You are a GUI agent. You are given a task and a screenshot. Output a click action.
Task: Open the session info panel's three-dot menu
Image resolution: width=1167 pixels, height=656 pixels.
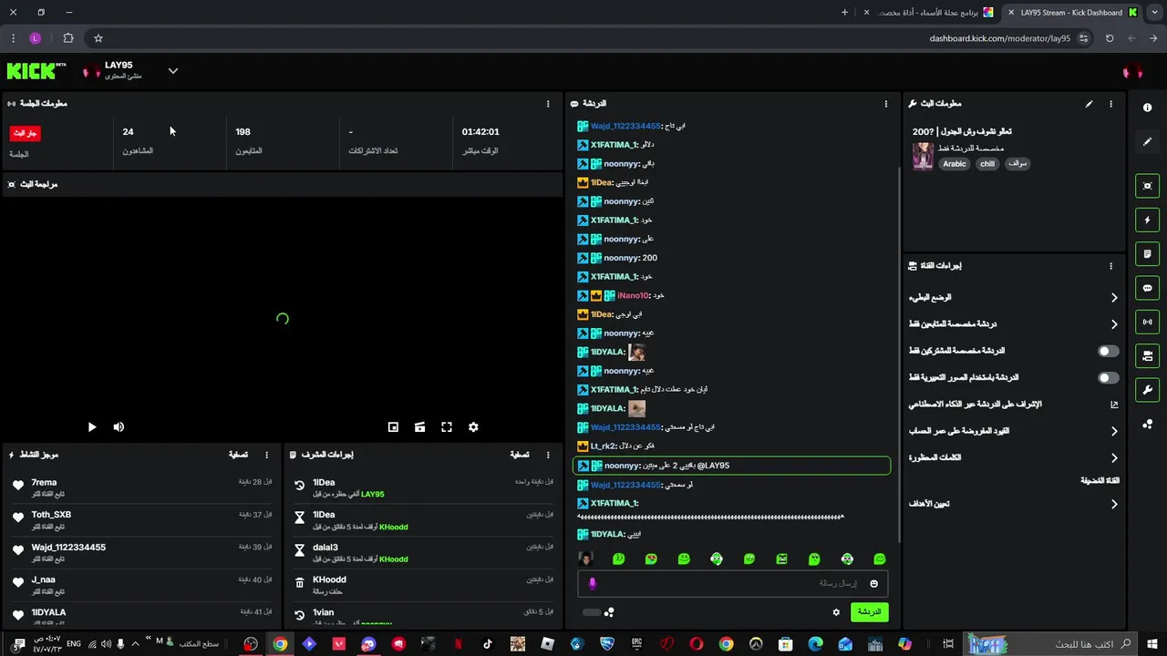548,104
